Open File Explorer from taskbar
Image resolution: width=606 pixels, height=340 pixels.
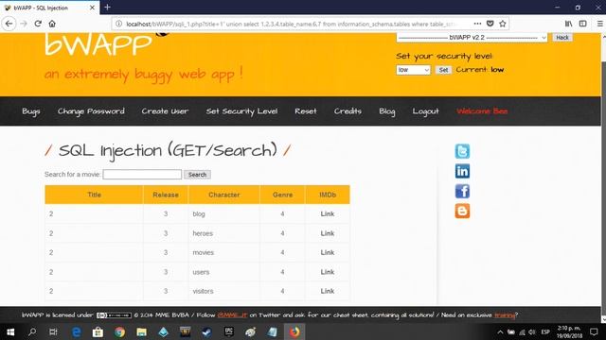click(141, 331)
